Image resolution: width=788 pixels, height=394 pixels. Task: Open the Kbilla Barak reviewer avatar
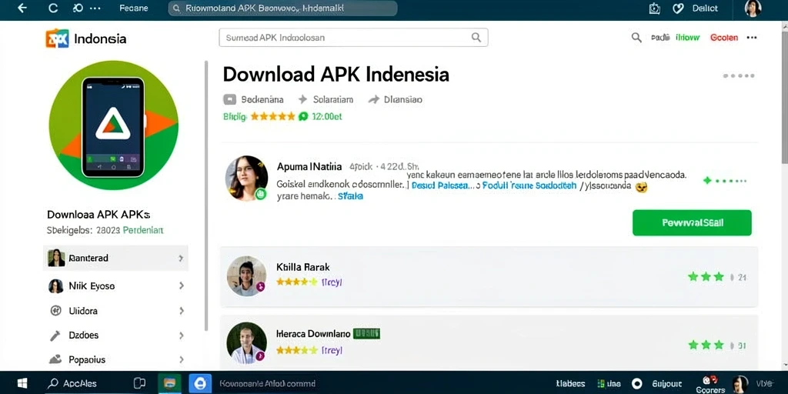point(246,276)
